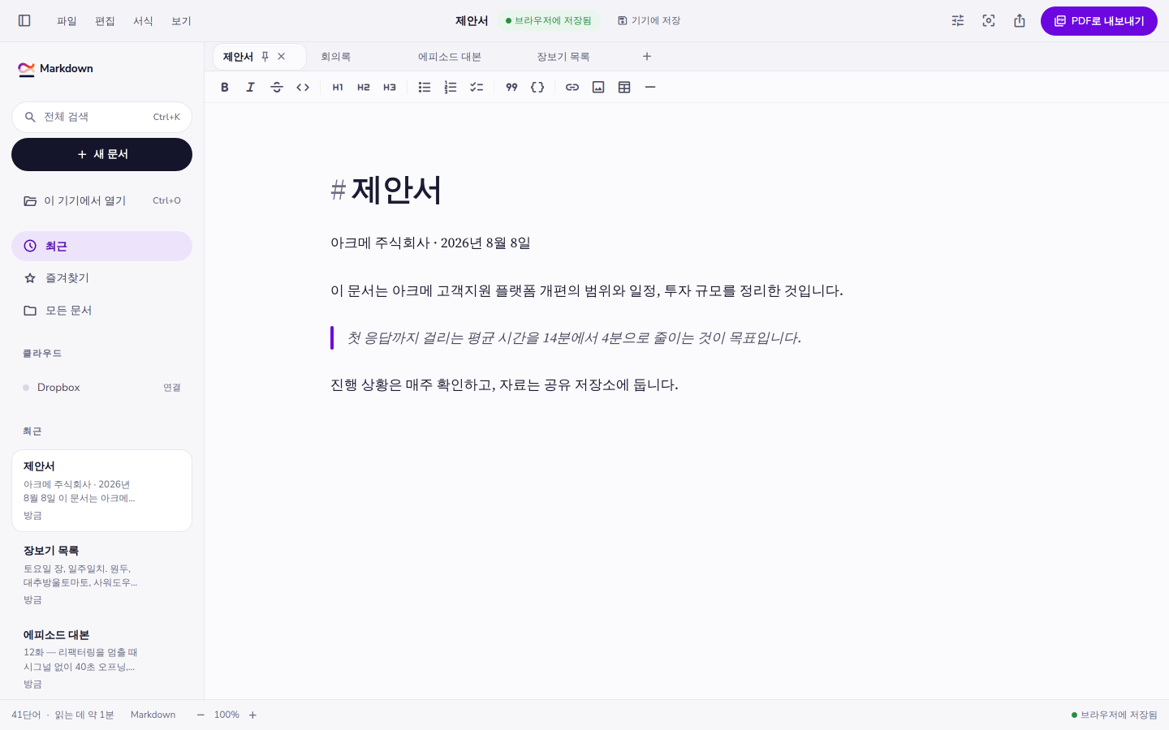This screenshot has width=1169, height=730.
Task: Set heading level H3
Action: [x=390, y=87]
